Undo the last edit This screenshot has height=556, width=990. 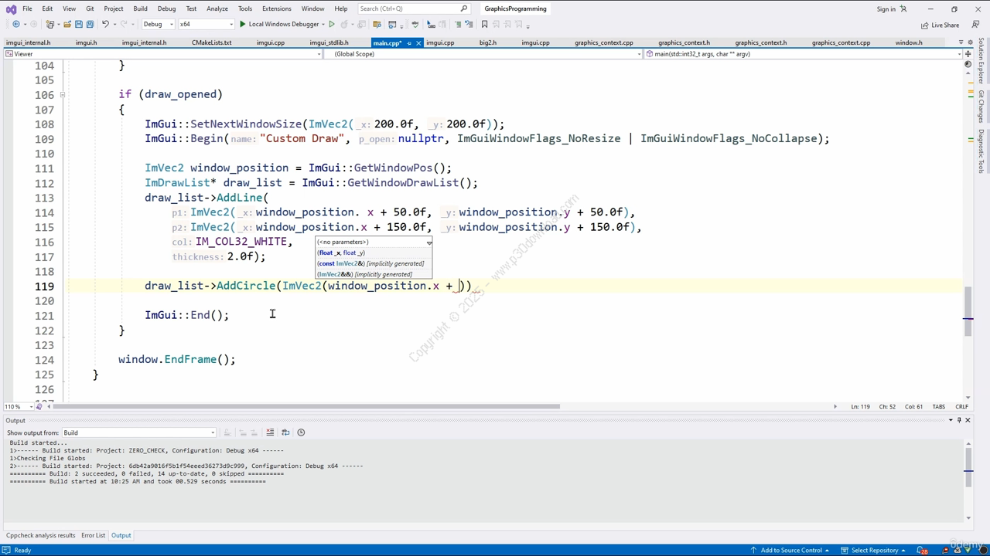tap(105, 24)
